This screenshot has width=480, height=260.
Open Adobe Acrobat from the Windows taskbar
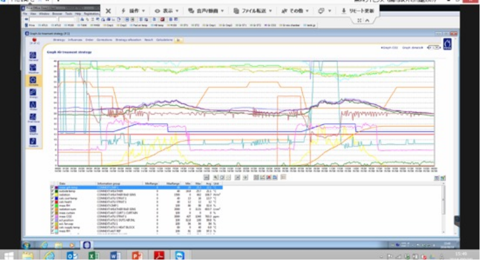(158, 255)
